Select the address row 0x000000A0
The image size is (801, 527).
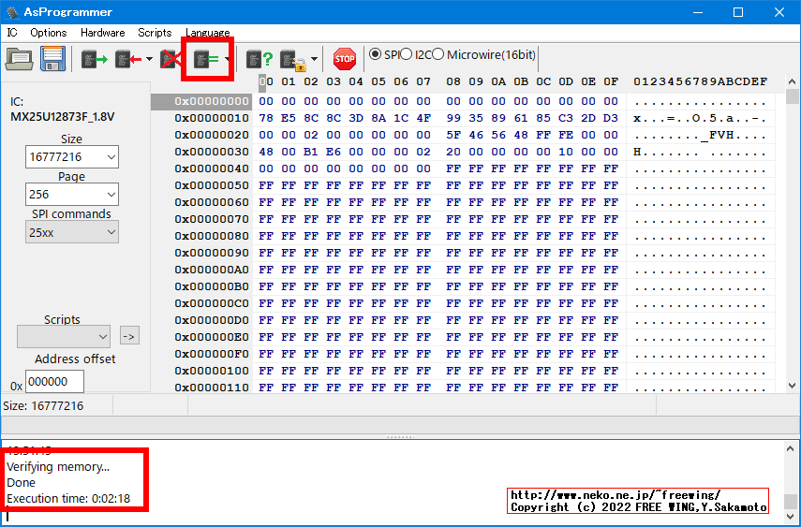tap(212, 270)
